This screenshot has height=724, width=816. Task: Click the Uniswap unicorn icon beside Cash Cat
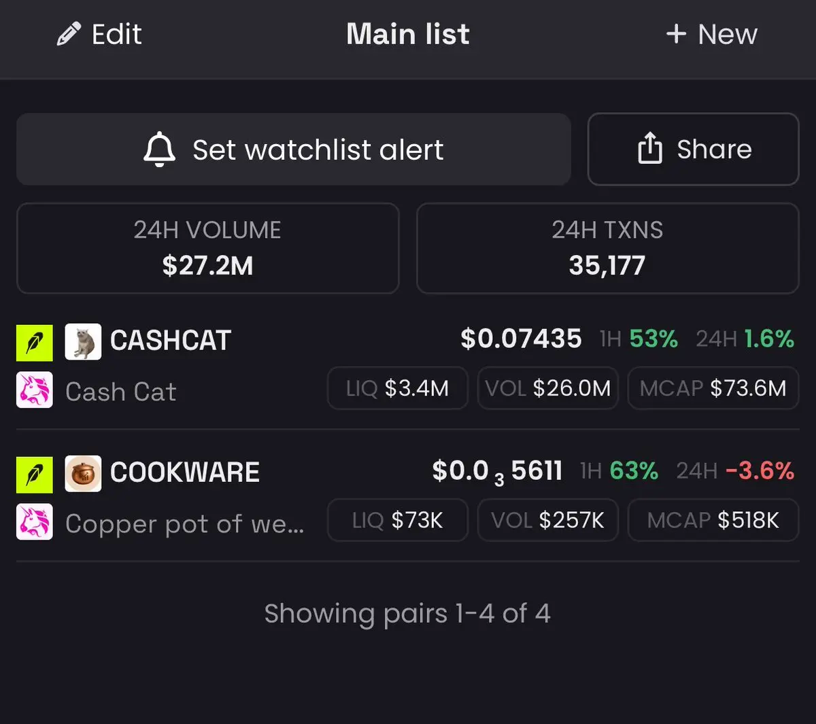34,390
